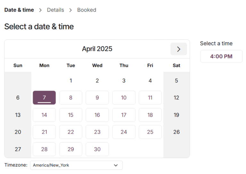Select April 23 date cell
The image size is (246, 174).
pyautogui.click(x=97, y=132)
